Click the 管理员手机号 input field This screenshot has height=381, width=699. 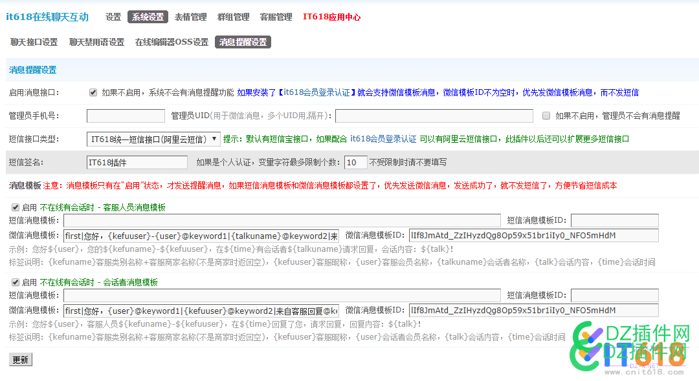point(126,116)
